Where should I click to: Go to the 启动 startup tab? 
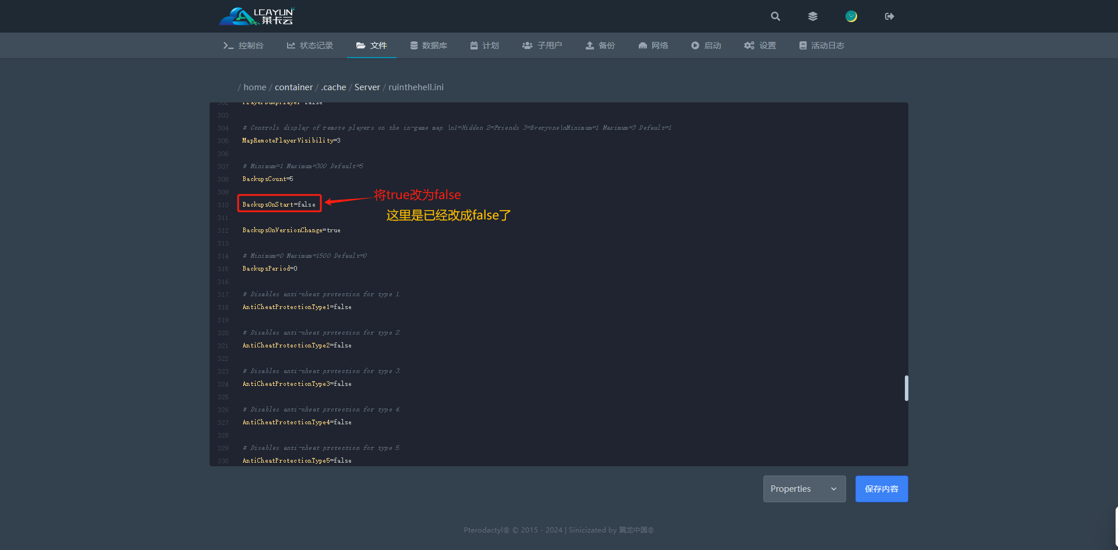pos(706,45)
